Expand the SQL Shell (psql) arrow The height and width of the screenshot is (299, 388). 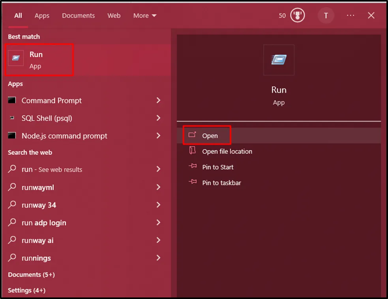[158, 118]
